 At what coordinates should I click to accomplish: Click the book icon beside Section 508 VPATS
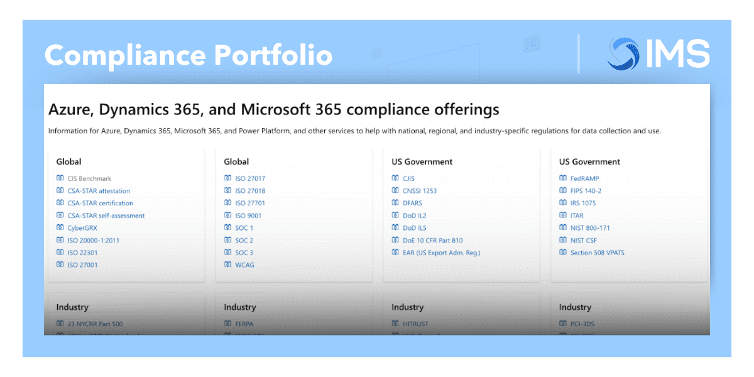pos(564,253)
